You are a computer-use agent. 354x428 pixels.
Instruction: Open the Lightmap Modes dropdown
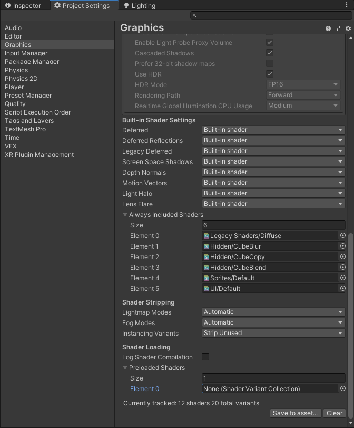tap(273, 312)
